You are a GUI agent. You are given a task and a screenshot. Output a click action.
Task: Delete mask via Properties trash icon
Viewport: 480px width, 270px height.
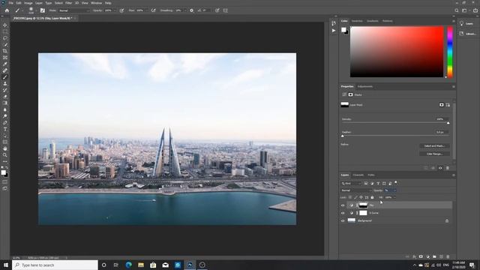[x=448, y=168]
